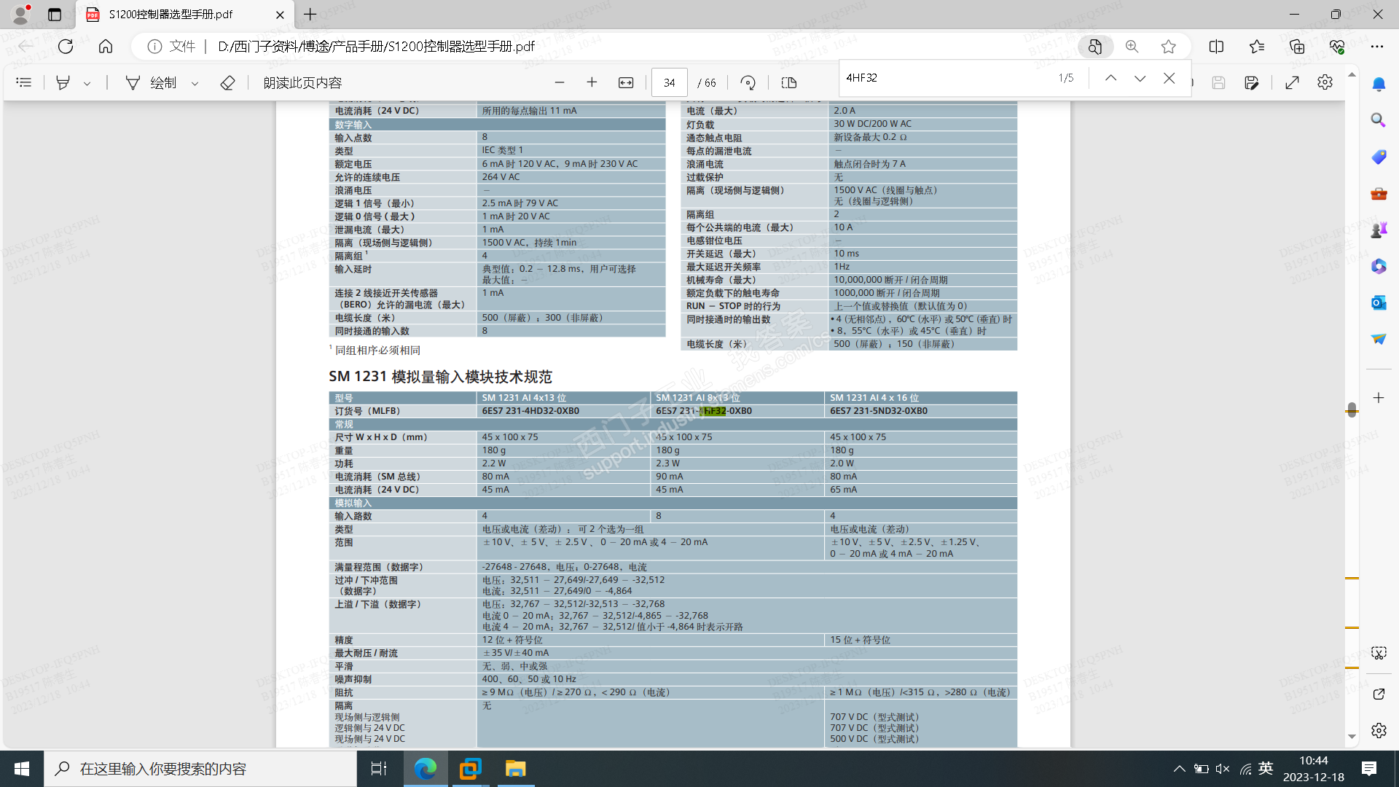The height and width of the screenshot is (787, 1399).
Task: Open the table of contents sidebar
Action: 24,82
